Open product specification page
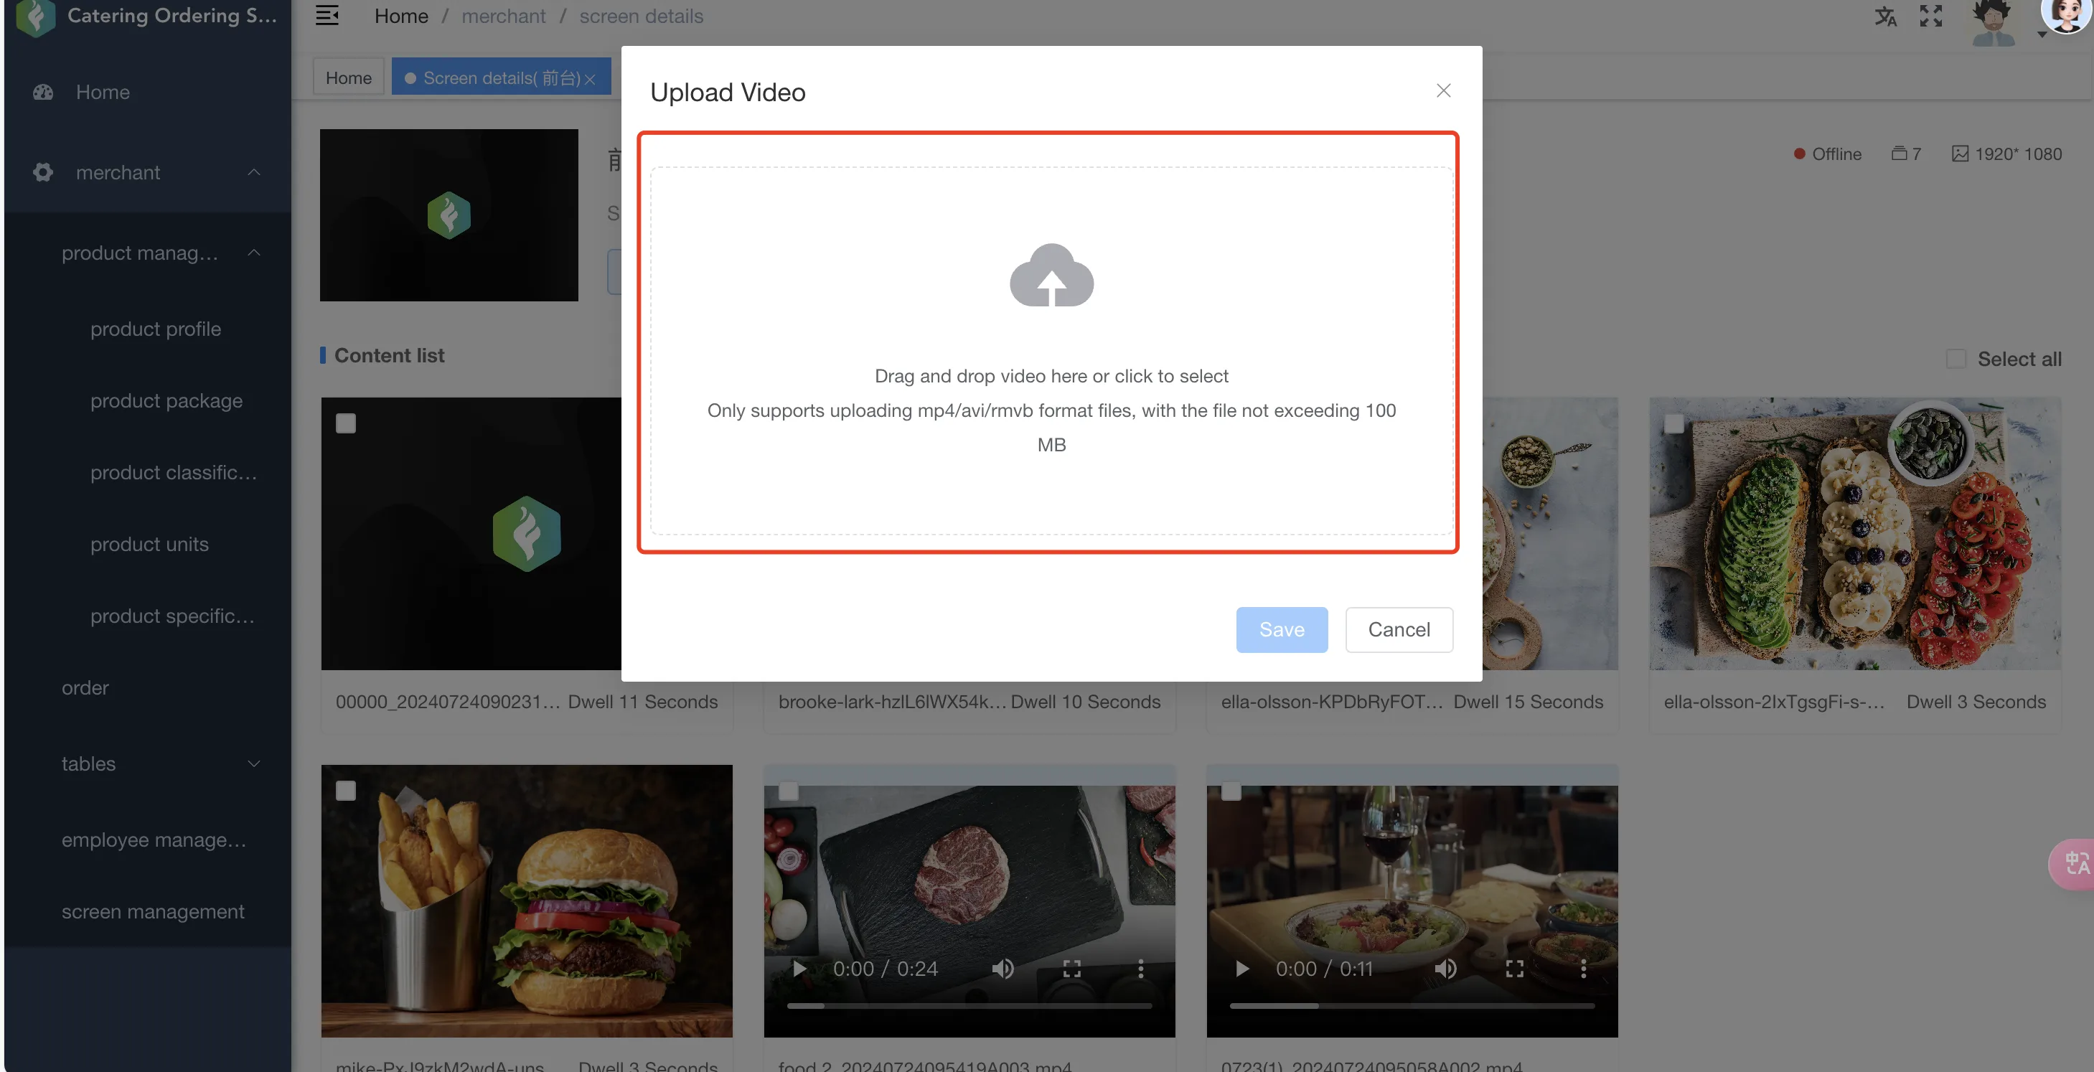The width and height of the screenshot is (2094, 1072). coord(172,616)
